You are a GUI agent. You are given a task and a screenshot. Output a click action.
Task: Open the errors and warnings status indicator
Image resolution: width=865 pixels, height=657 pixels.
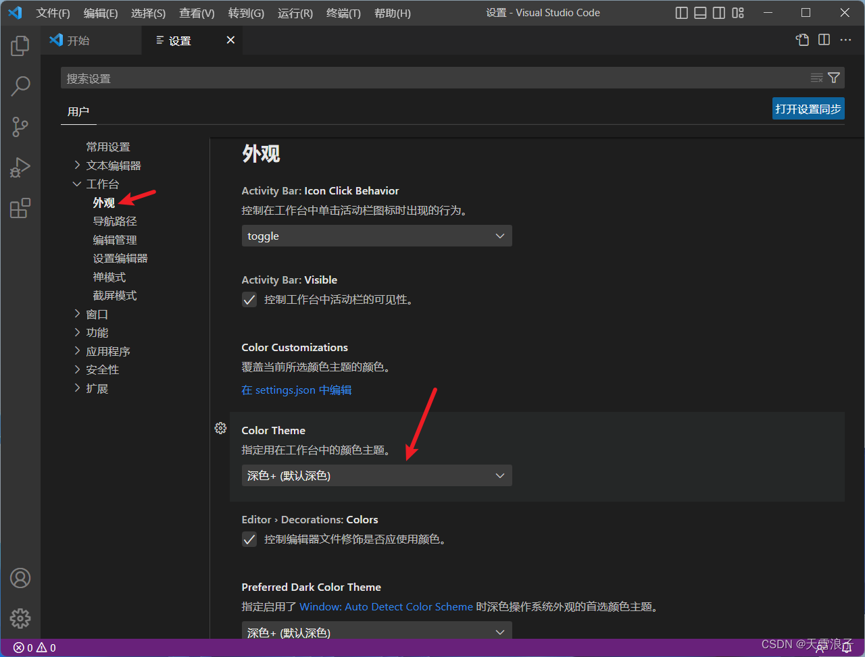34,648
